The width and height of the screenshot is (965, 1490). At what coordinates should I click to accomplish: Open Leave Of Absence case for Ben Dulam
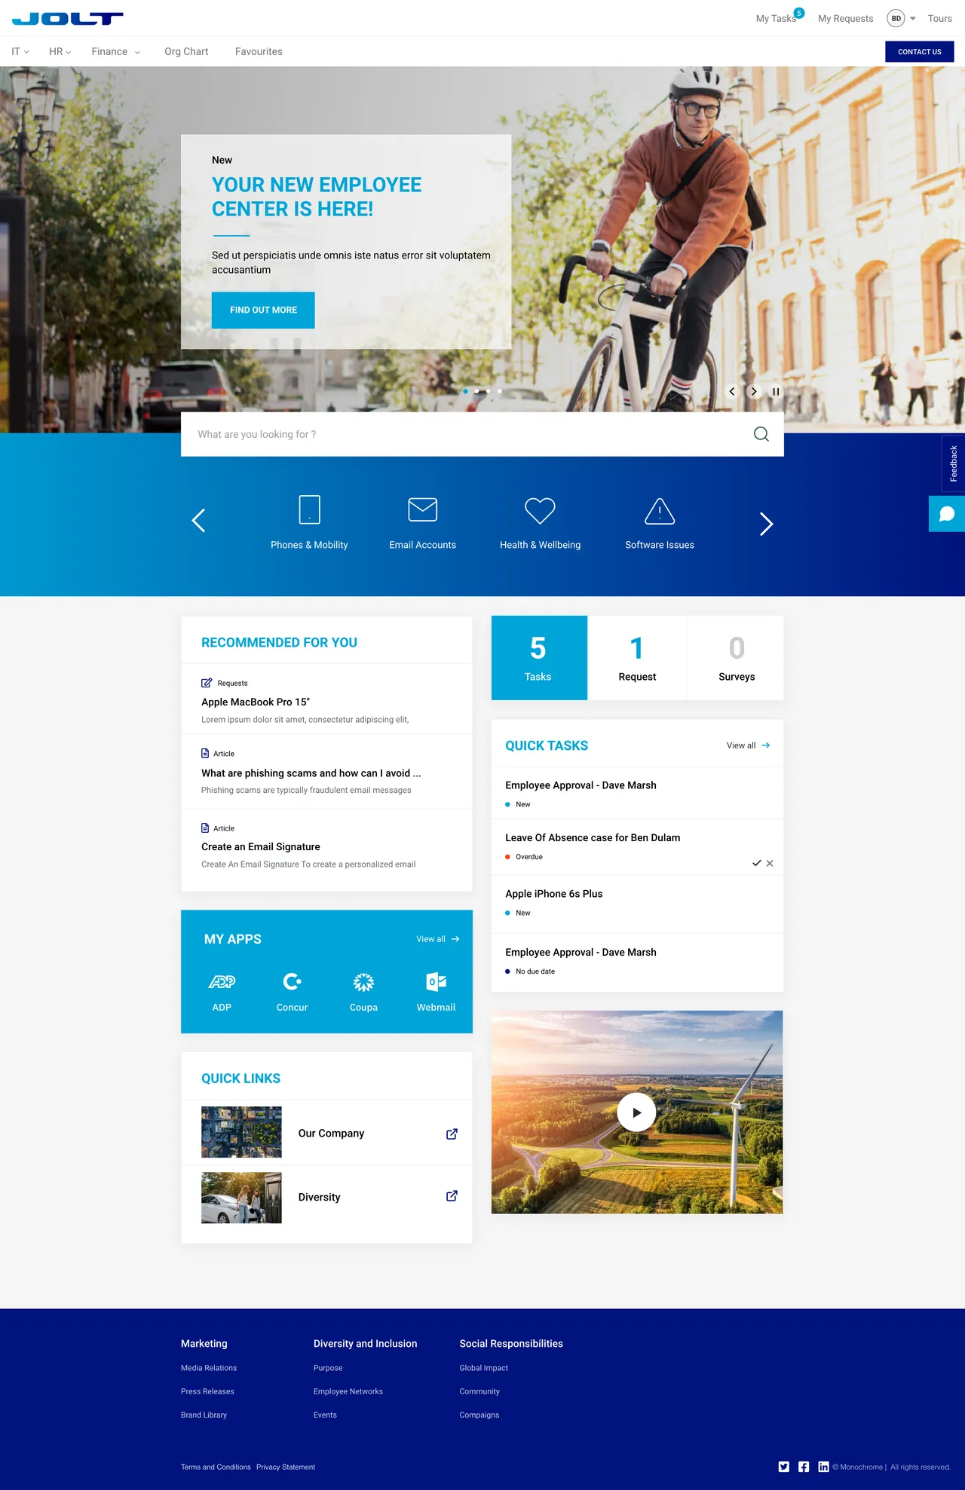(x=593, y=837)
